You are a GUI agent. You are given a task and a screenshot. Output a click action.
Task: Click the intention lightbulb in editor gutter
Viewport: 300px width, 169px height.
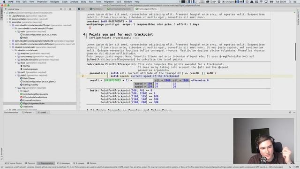82,76
